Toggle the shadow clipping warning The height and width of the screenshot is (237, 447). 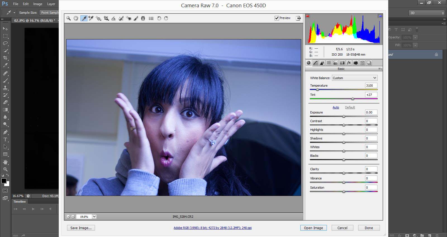(x=308, y=16)
